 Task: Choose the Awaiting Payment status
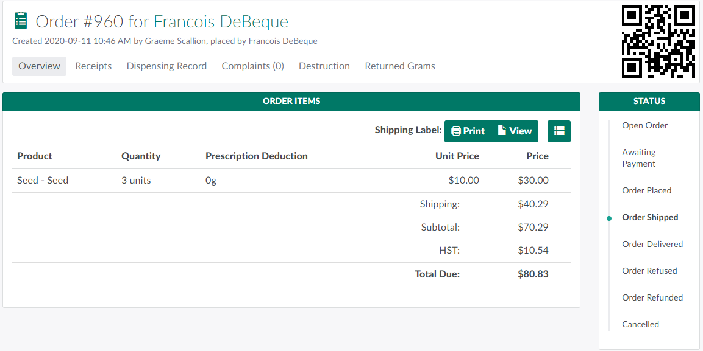pyautogui.click(x=638, y=158)
